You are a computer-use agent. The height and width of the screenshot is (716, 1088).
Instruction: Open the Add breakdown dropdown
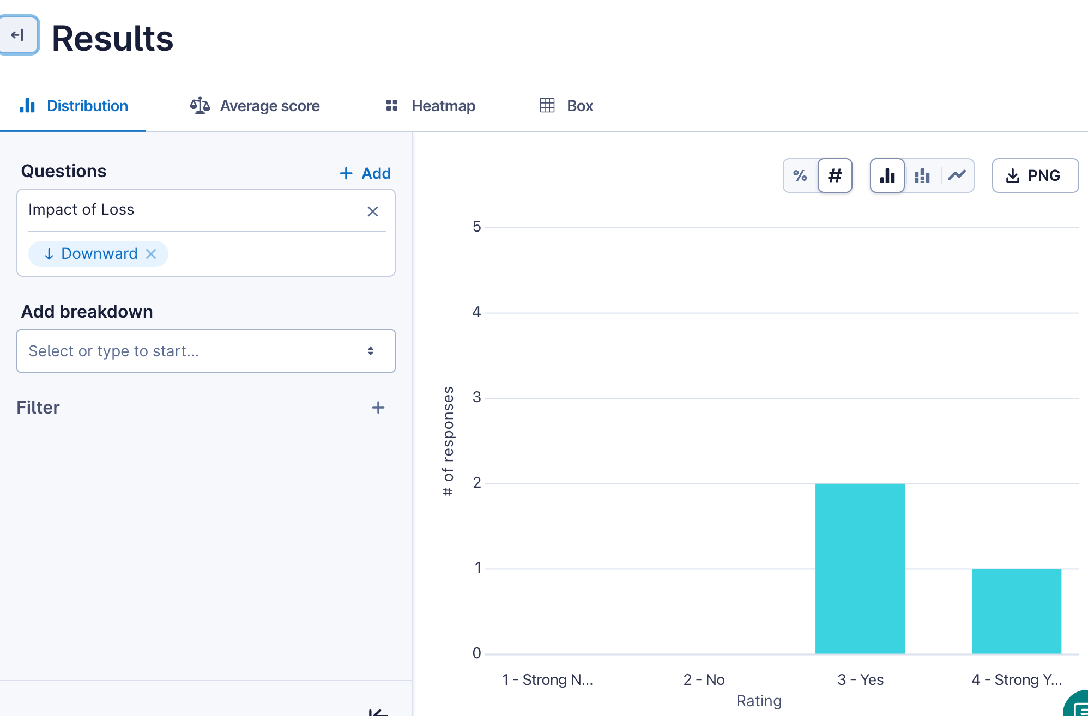(x=196, y=351)
